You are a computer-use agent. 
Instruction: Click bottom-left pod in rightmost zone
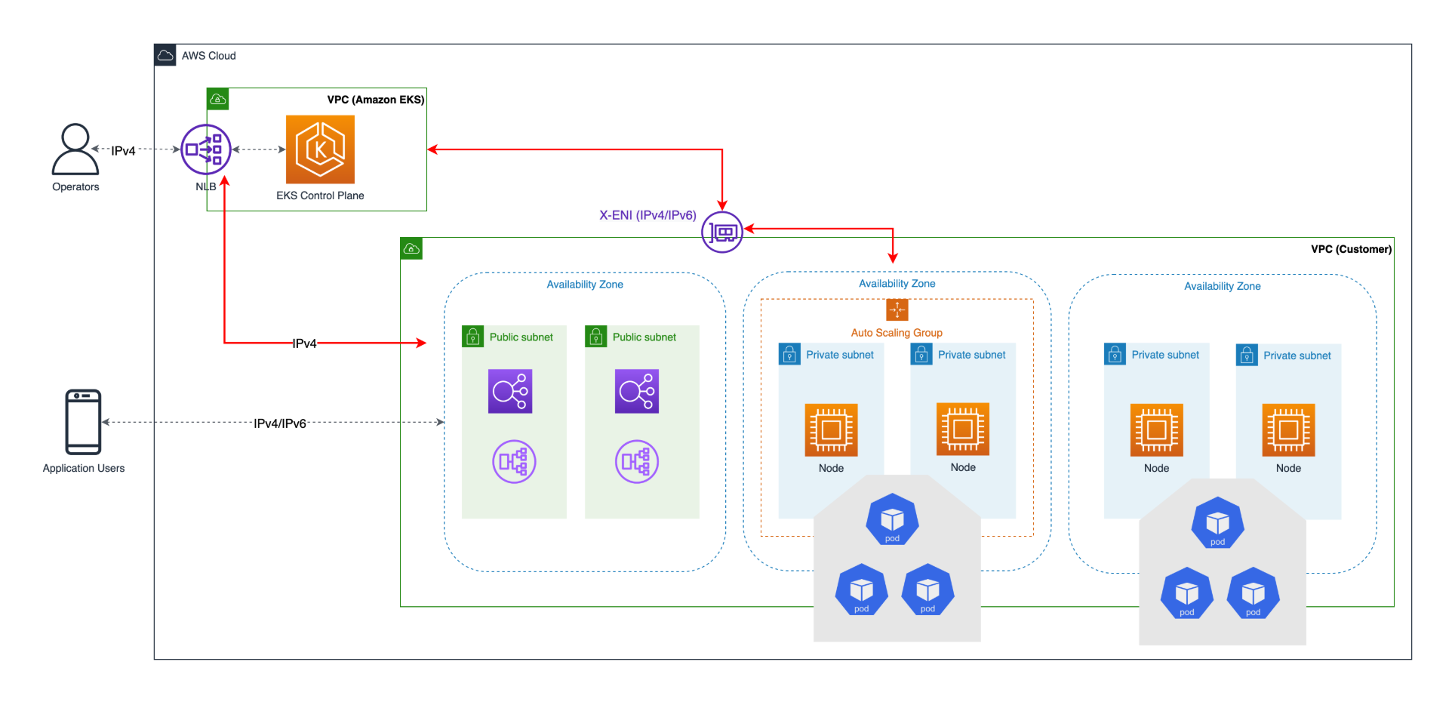pos(1186,593)
